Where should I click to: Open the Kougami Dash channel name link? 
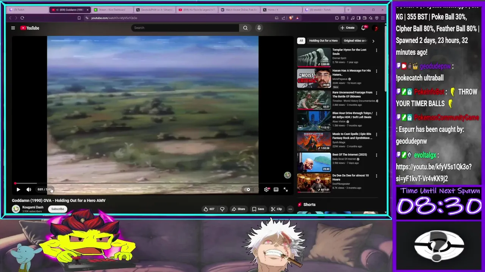point(33,207)
